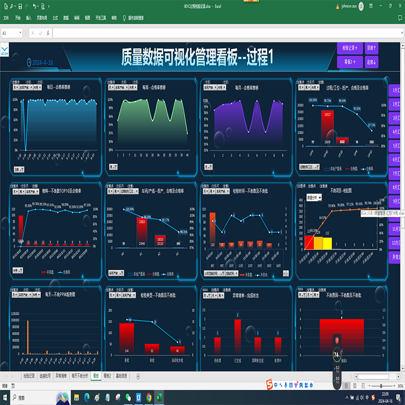Open Microsoft Edge from the taskbar
Viewport: 405px width, 405px height.
coord(87,397)
